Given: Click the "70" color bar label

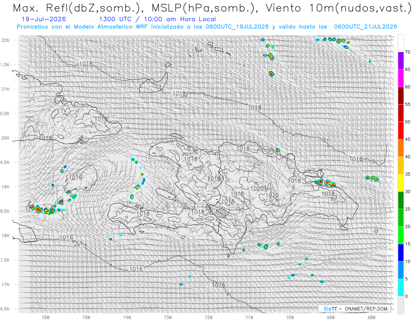Looking at the screenshot, I should [408, 52].
